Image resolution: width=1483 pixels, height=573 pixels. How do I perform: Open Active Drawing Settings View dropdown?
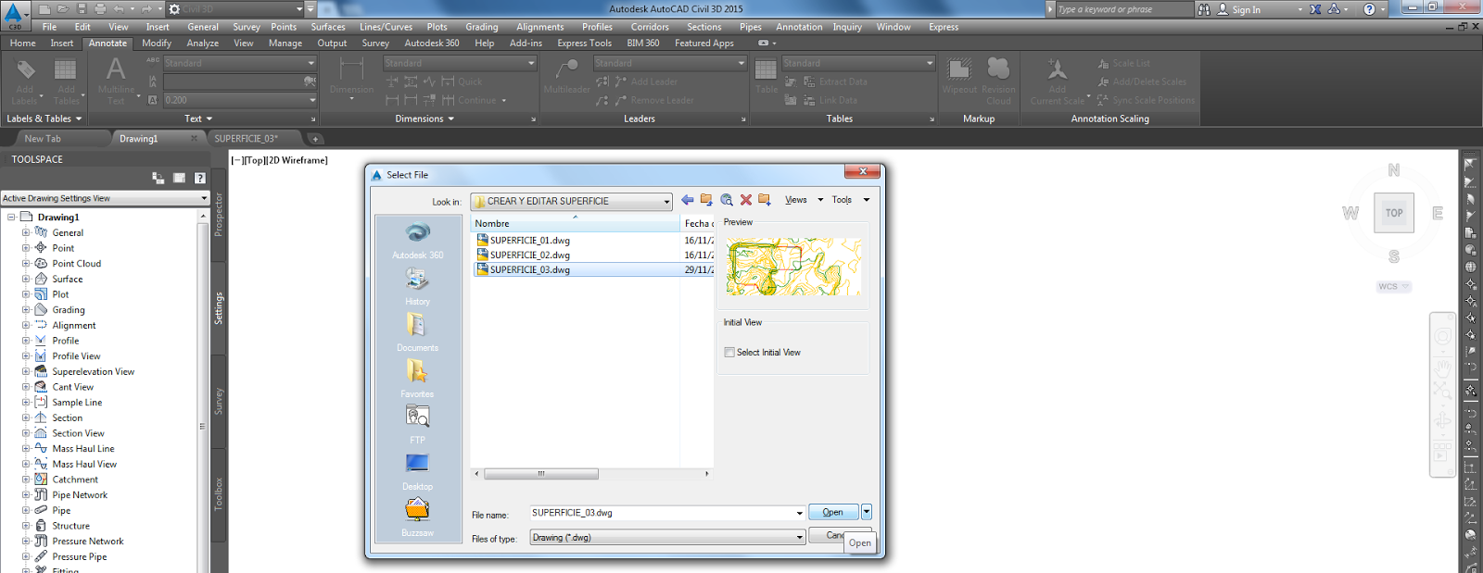tap(204, 198)
